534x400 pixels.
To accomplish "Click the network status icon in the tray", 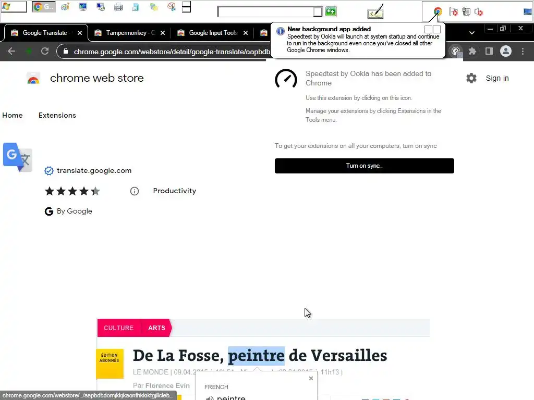I will (466, 11).
